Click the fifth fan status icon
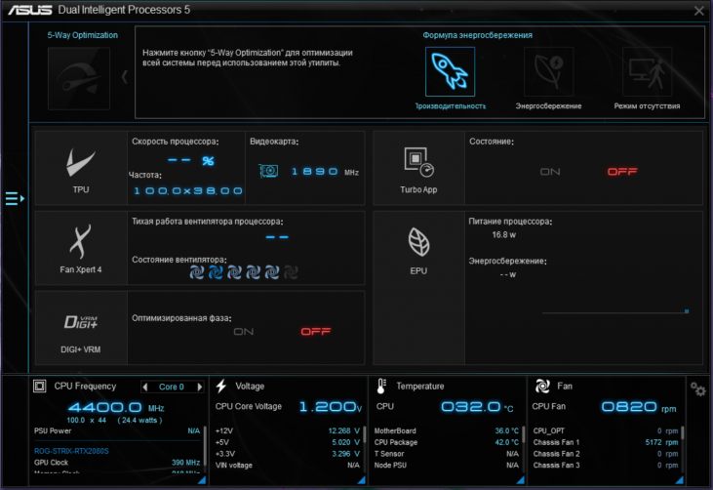 coord(272,272)
